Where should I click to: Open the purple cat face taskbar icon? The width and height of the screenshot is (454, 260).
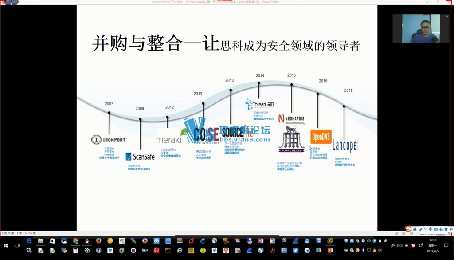[133, 250]
